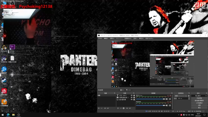The width and height of the screenshot is (208, 117).
Task: Open the Windows Start menu
Action: tap(3, 115)
